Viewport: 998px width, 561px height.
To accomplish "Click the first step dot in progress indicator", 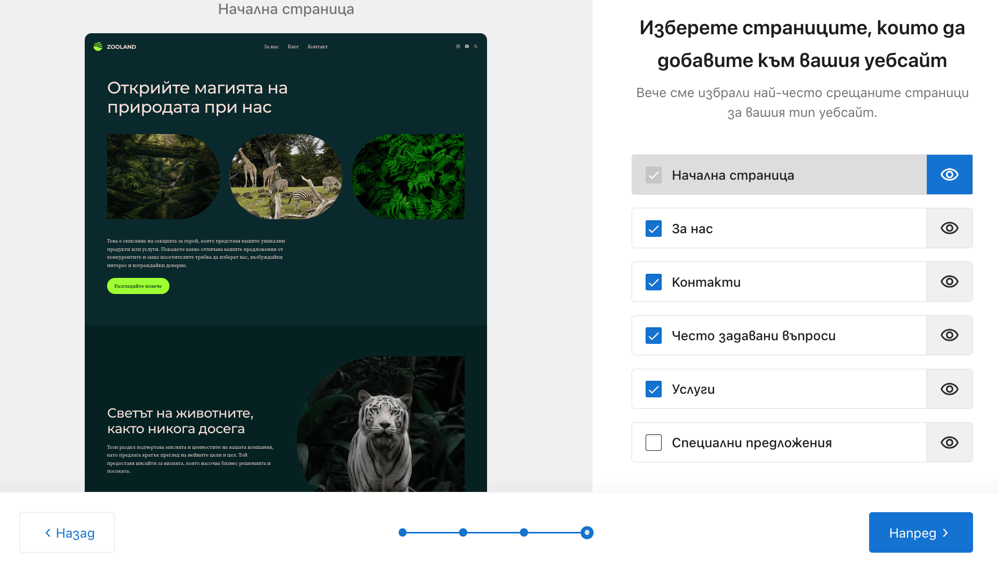I will click(x=402, y=532).
